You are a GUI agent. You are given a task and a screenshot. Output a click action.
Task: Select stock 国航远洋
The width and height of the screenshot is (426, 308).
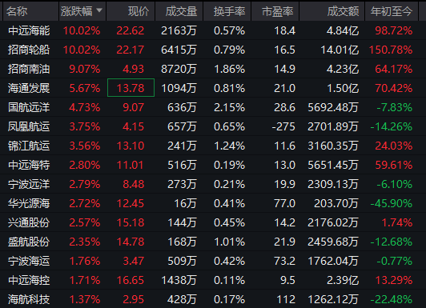(x=29, y=107)
